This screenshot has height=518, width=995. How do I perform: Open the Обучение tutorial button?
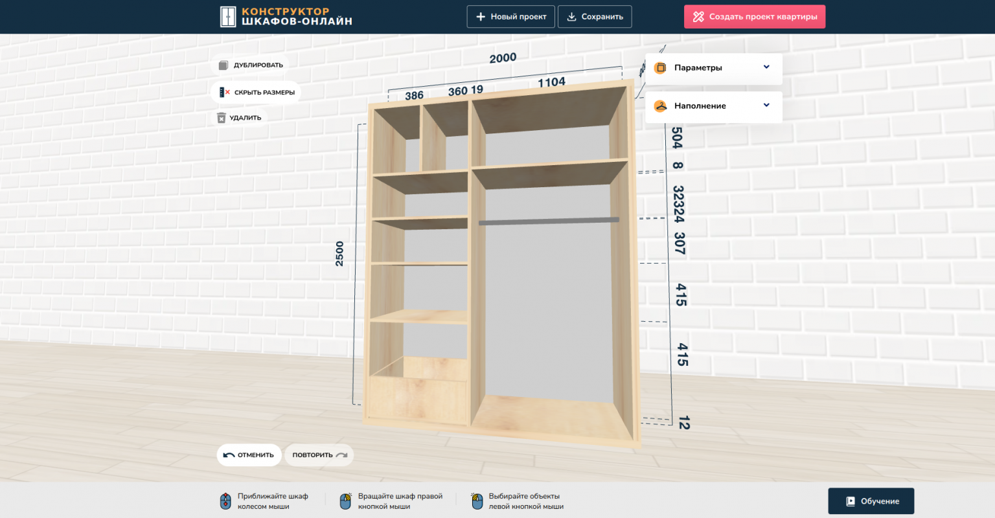click(871, 501)
